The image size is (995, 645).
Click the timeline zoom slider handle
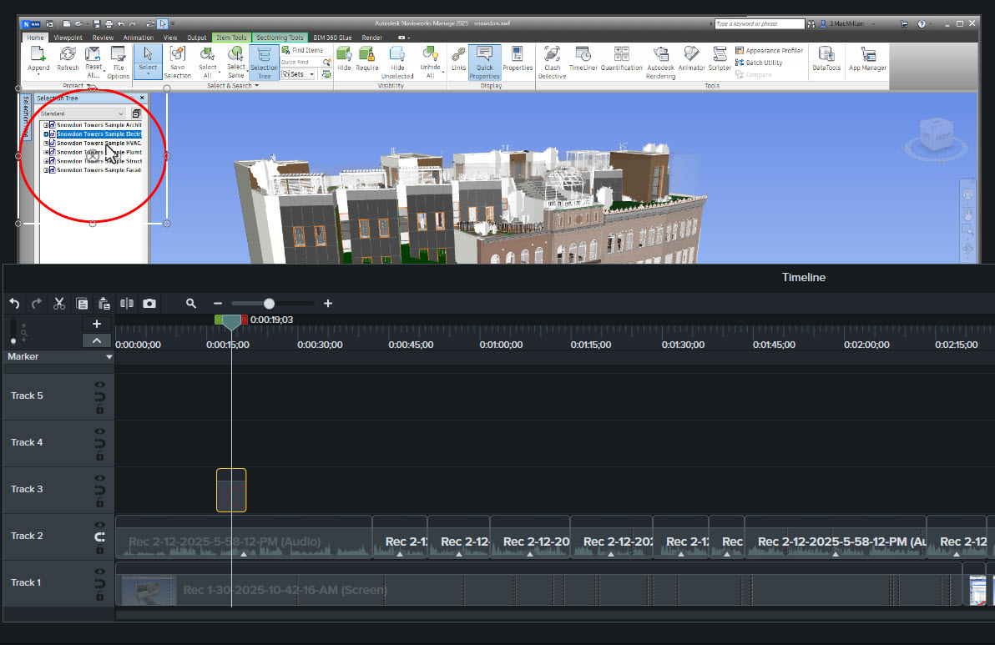(269, 304)
